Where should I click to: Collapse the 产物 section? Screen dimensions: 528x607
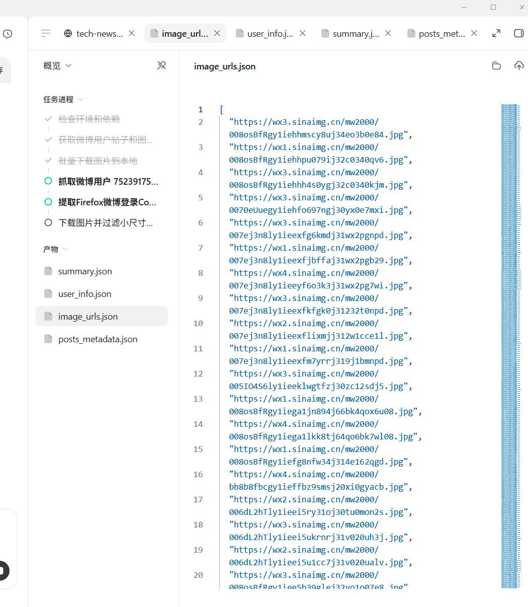pos(55,249)
